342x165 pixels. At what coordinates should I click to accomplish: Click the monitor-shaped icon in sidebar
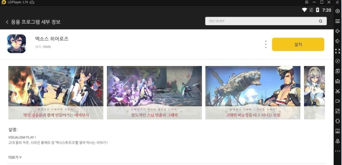pyautogui.click(x=337, y=131)
